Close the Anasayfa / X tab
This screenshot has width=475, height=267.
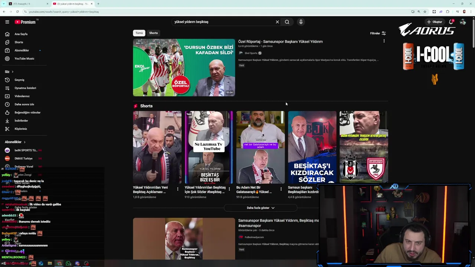(x=47, y=4)
